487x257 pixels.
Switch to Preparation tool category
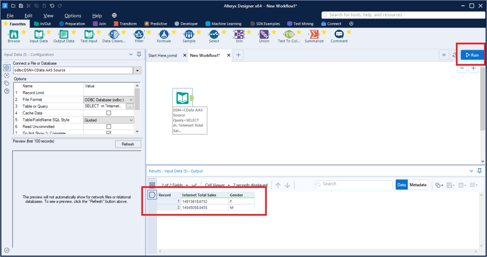[x=72, y=24]
